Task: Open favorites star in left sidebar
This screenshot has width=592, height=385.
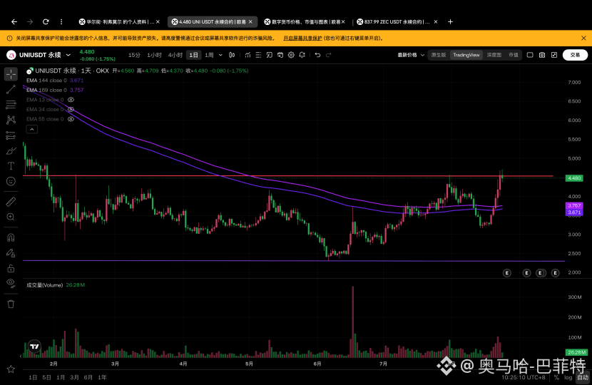Action: click(11, 369)
